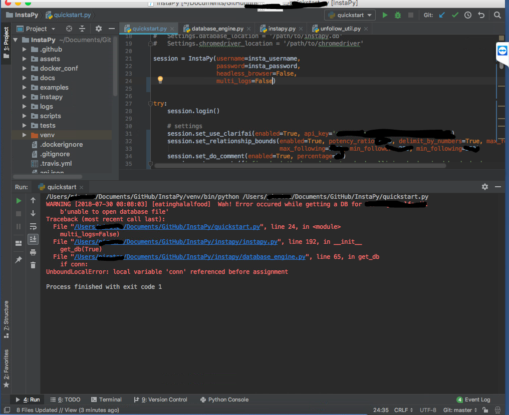The width and height of the screenshot is (509, 415).
Task: Change UTF-8 file encoding in status bar
Action: click(428, 410)
